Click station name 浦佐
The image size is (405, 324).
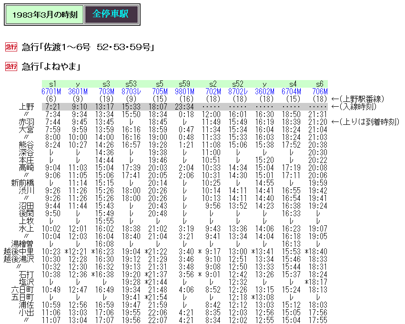click(x=26, y=305)
